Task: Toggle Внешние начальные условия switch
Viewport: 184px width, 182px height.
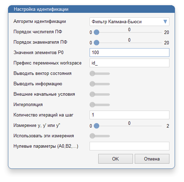Action: pyautogui.click(x=100, y=94)
